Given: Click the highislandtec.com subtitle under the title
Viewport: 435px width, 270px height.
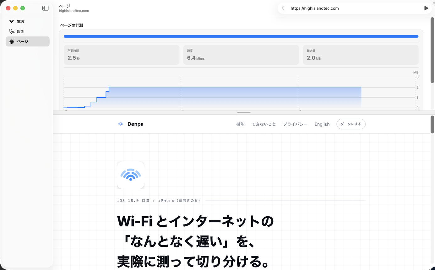Looking at the screenshot, I should (74, 11).
